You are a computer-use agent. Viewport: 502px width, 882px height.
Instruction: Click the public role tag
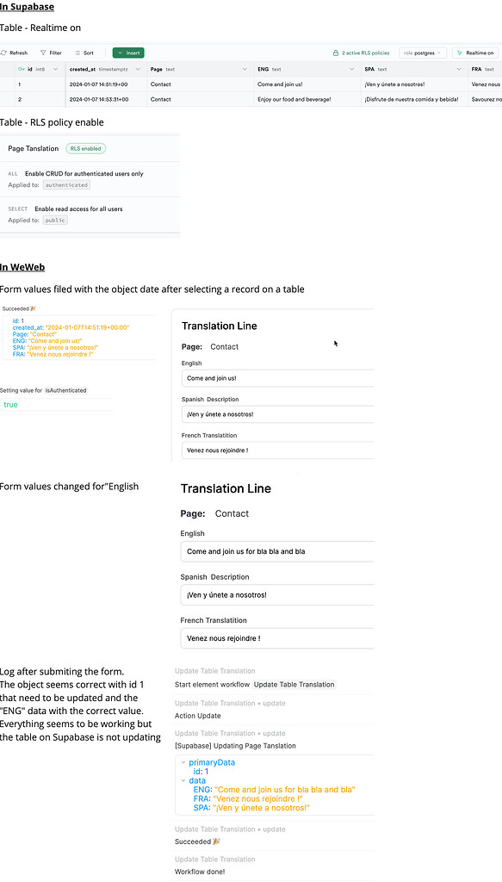click(55, 220)
